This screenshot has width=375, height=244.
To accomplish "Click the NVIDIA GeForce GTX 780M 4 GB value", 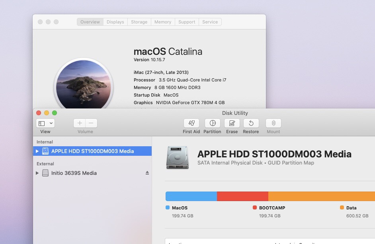I will pos(190,103).
